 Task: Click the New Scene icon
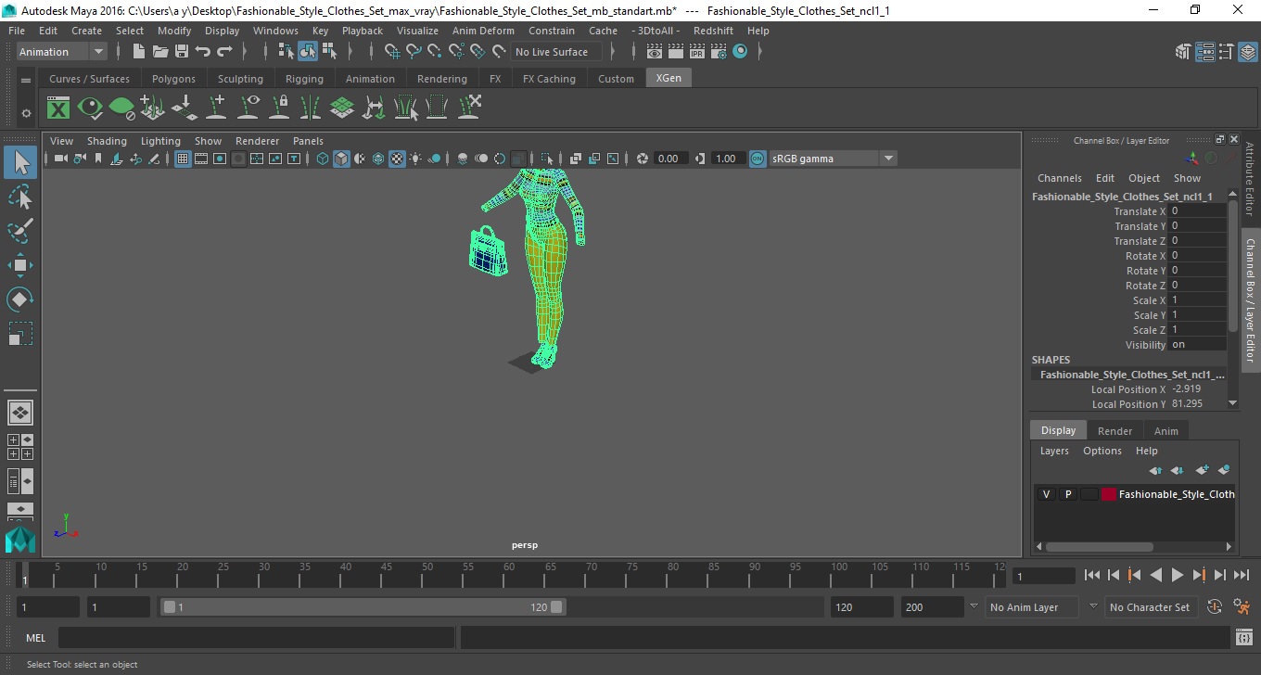138,51
